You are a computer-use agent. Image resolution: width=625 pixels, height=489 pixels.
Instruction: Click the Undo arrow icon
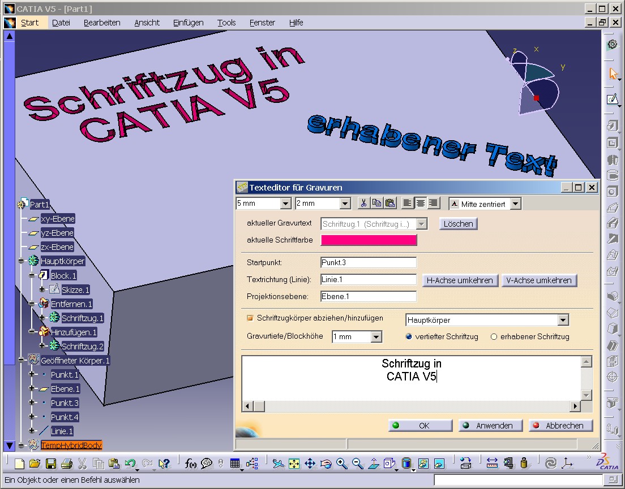pyautogui.click(x=130, y=464)
